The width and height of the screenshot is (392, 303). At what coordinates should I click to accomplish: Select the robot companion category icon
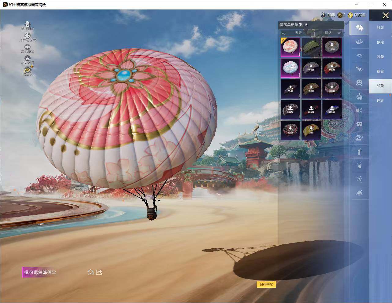pos(359,97)
